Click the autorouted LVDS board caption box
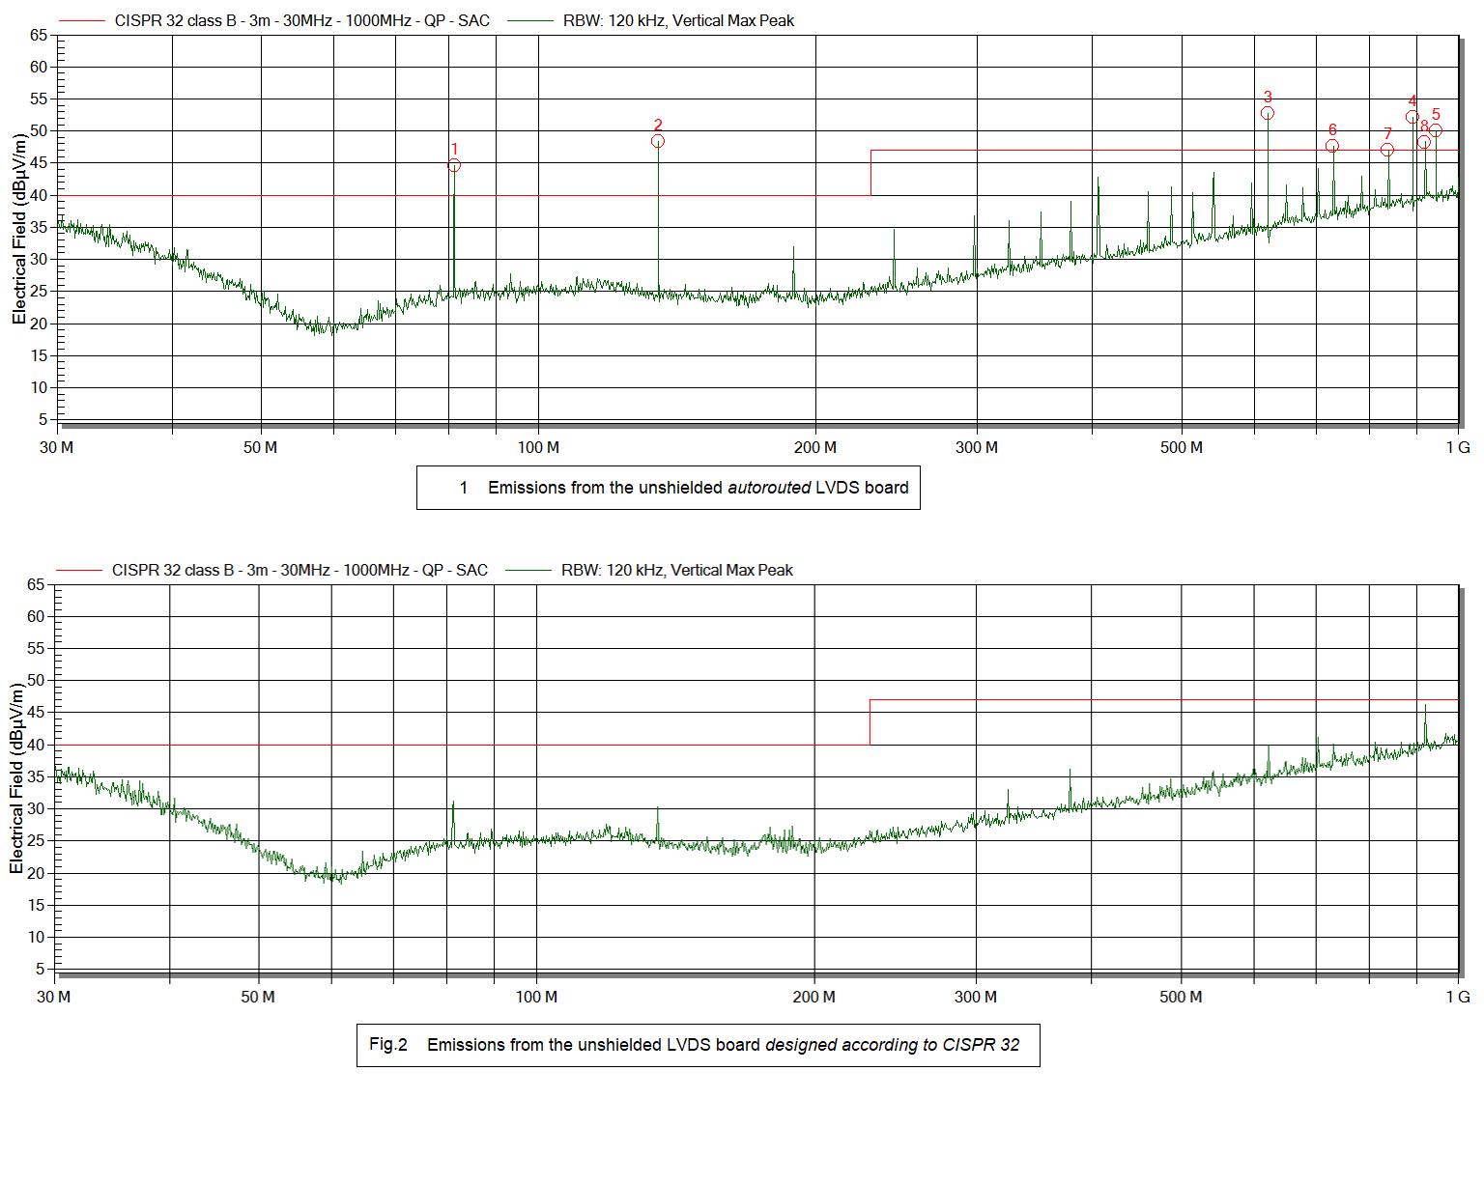 [668, 488]
